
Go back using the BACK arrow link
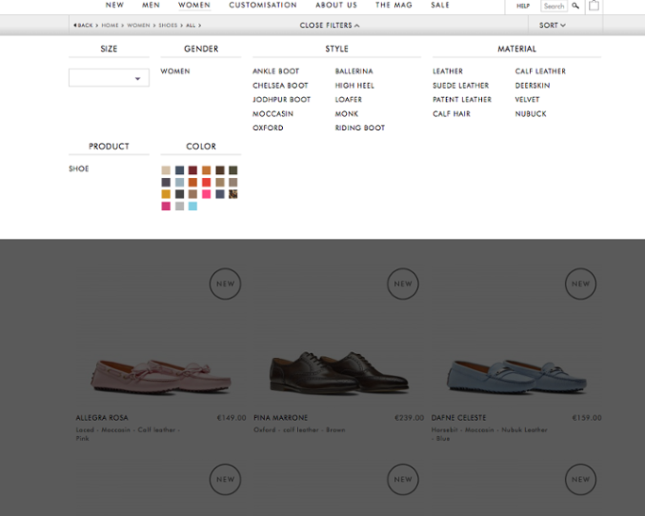pos(83,25)
